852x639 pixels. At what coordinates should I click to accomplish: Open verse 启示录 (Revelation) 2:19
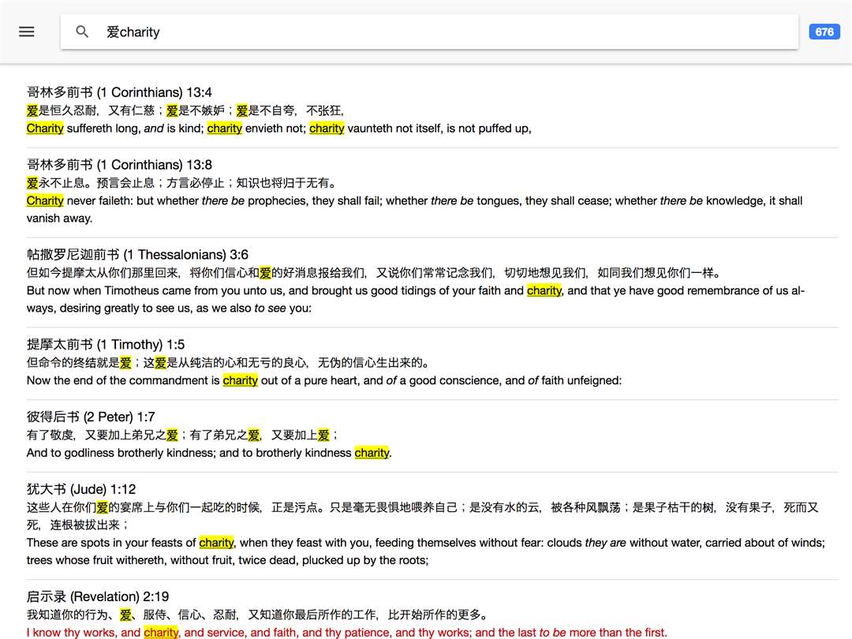point(98,596)
